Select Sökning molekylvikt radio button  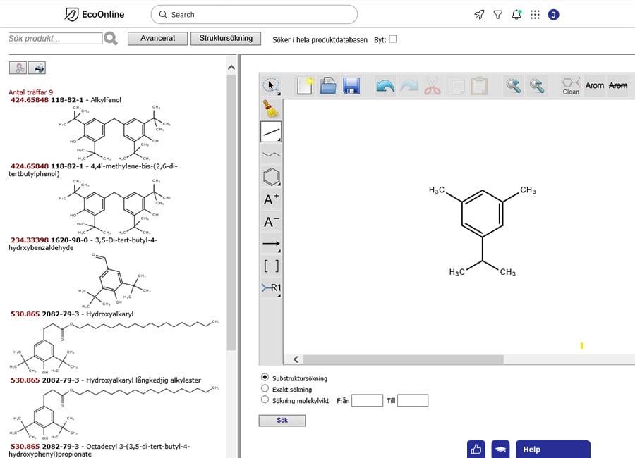pyautogui.click(x=265, y=400)
